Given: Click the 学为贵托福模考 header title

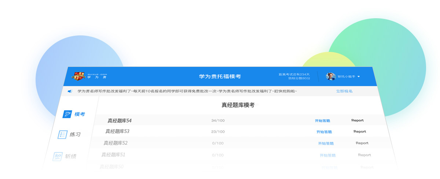Looking at the screenshot, I should [x=220, y=76].
